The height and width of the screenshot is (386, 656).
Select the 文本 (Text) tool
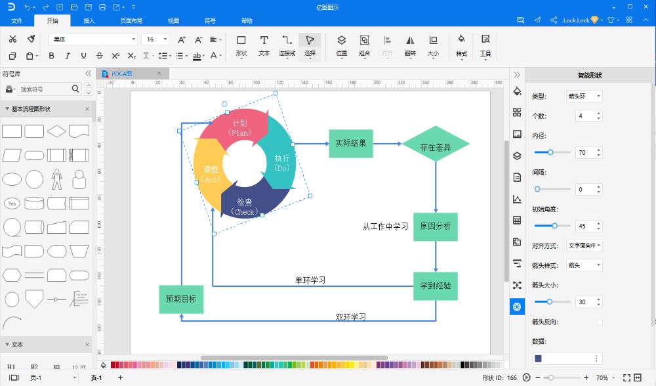(x=264, y=45)
